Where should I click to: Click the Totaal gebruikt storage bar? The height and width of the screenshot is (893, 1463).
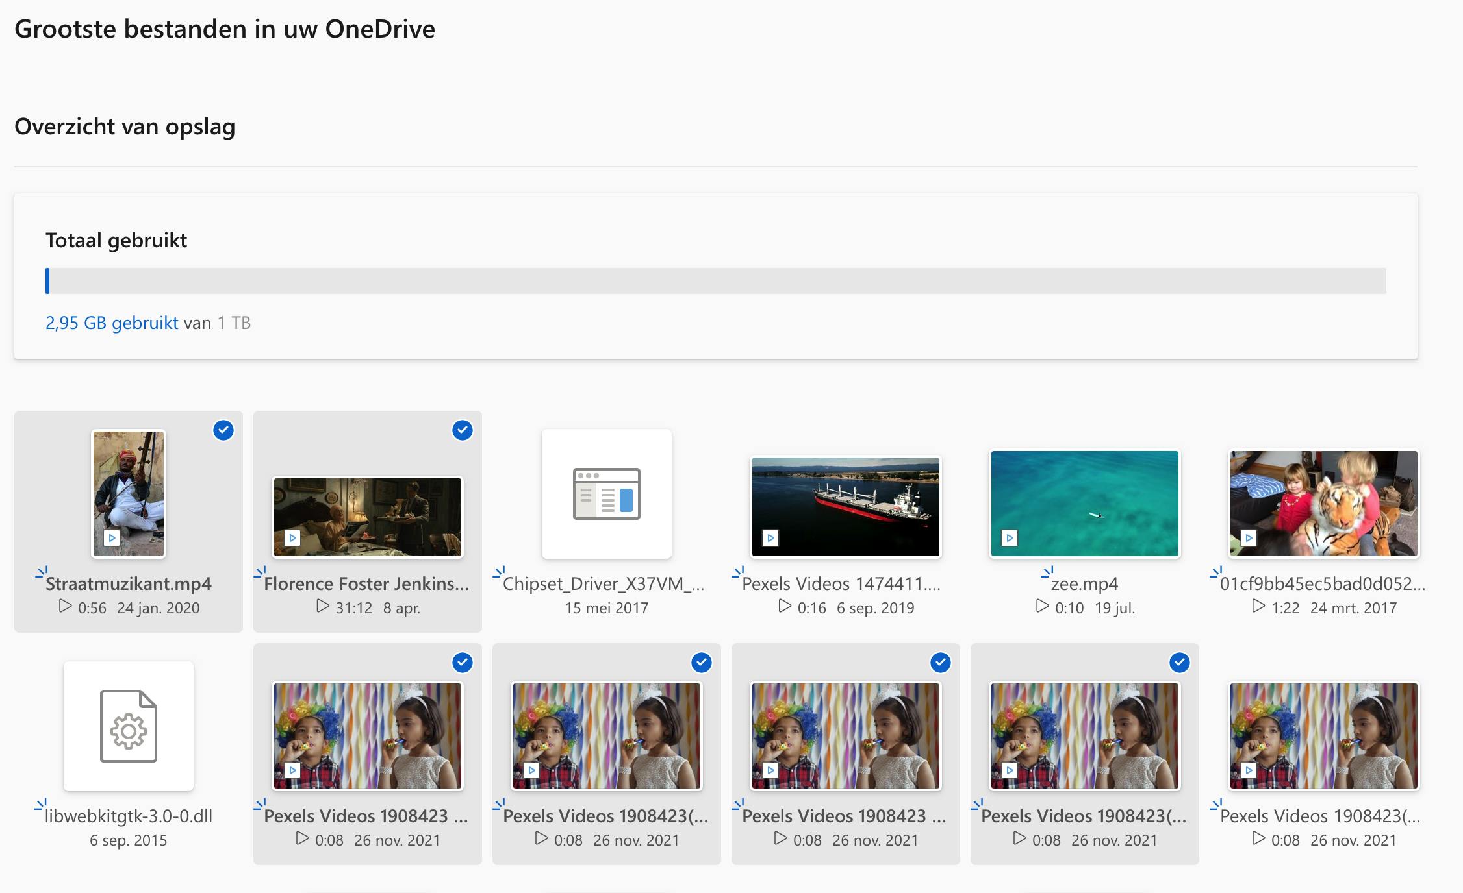pyautogui.click(x=715, y=281)
